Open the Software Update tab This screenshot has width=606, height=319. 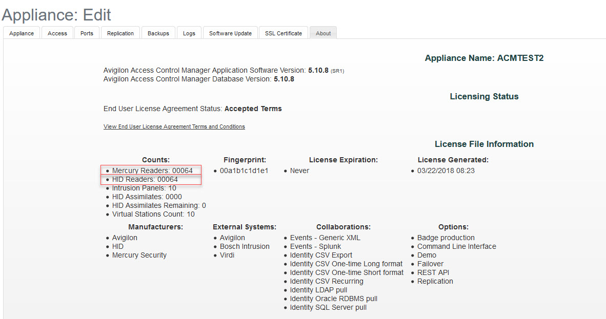coord(230,33)
